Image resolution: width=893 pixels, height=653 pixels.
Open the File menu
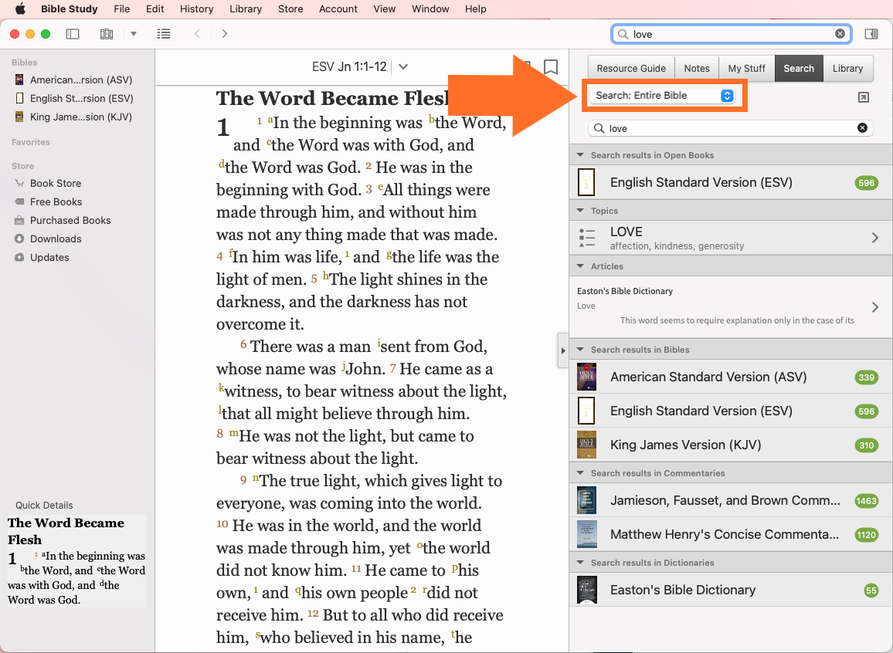click(x=121, y=9)
